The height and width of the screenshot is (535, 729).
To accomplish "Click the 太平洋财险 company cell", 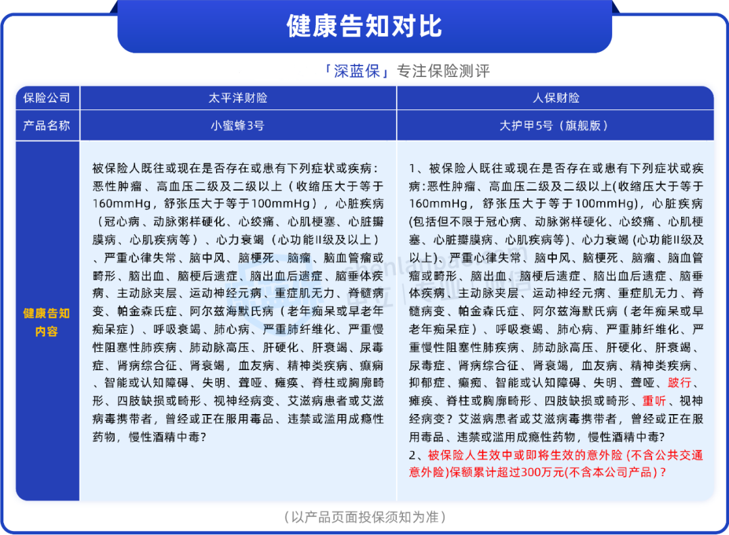I will click(238, 98).
